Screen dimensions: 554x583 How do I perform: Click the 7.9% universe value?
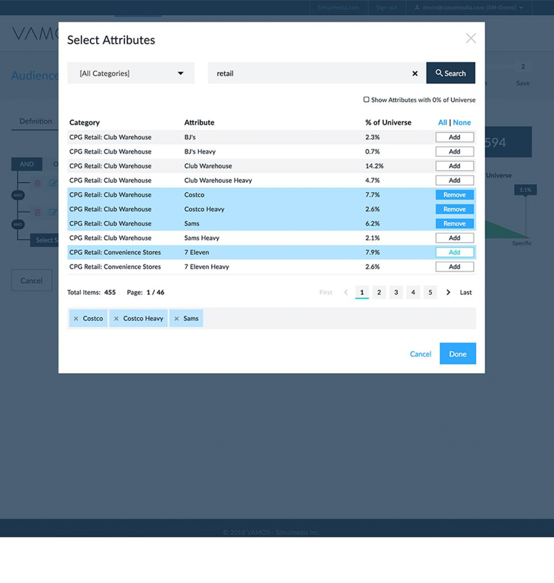(x=373, y=252)
